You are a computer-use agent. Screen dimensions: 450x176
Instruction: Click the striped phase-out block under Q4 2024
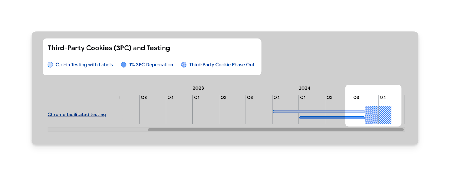[x=385, y=115]
